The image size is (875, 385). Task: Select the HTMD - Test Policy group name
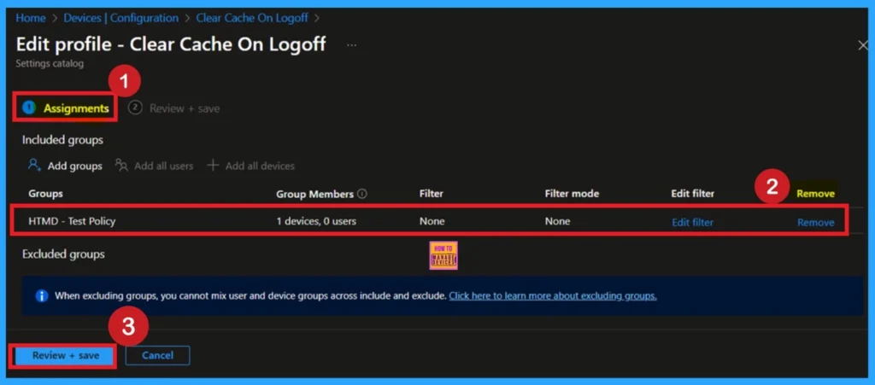click(x=72, y=221)
